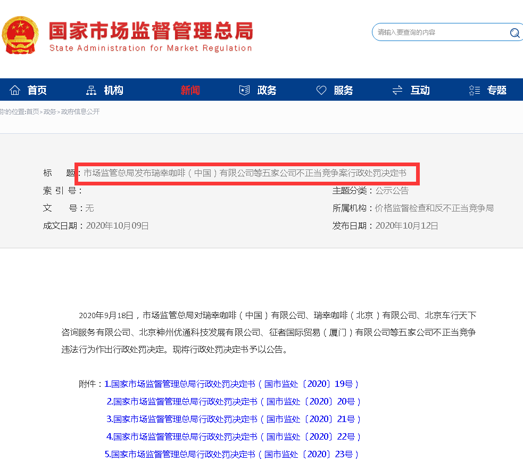Image resolution: width=523 pixels, height=470 pixels.
Task: Click the search magnifier icon
Action: (x=514, y=33)
